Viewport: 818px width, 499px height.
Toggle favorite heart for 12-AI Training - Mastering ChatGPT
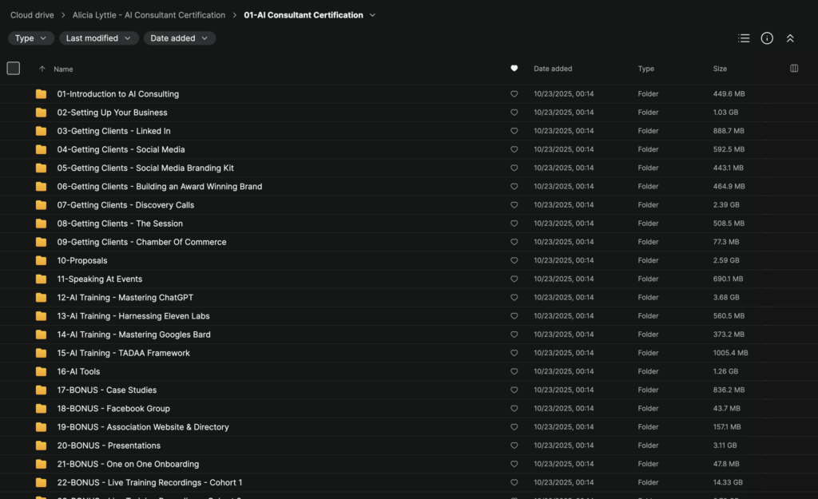click(514, 298)
